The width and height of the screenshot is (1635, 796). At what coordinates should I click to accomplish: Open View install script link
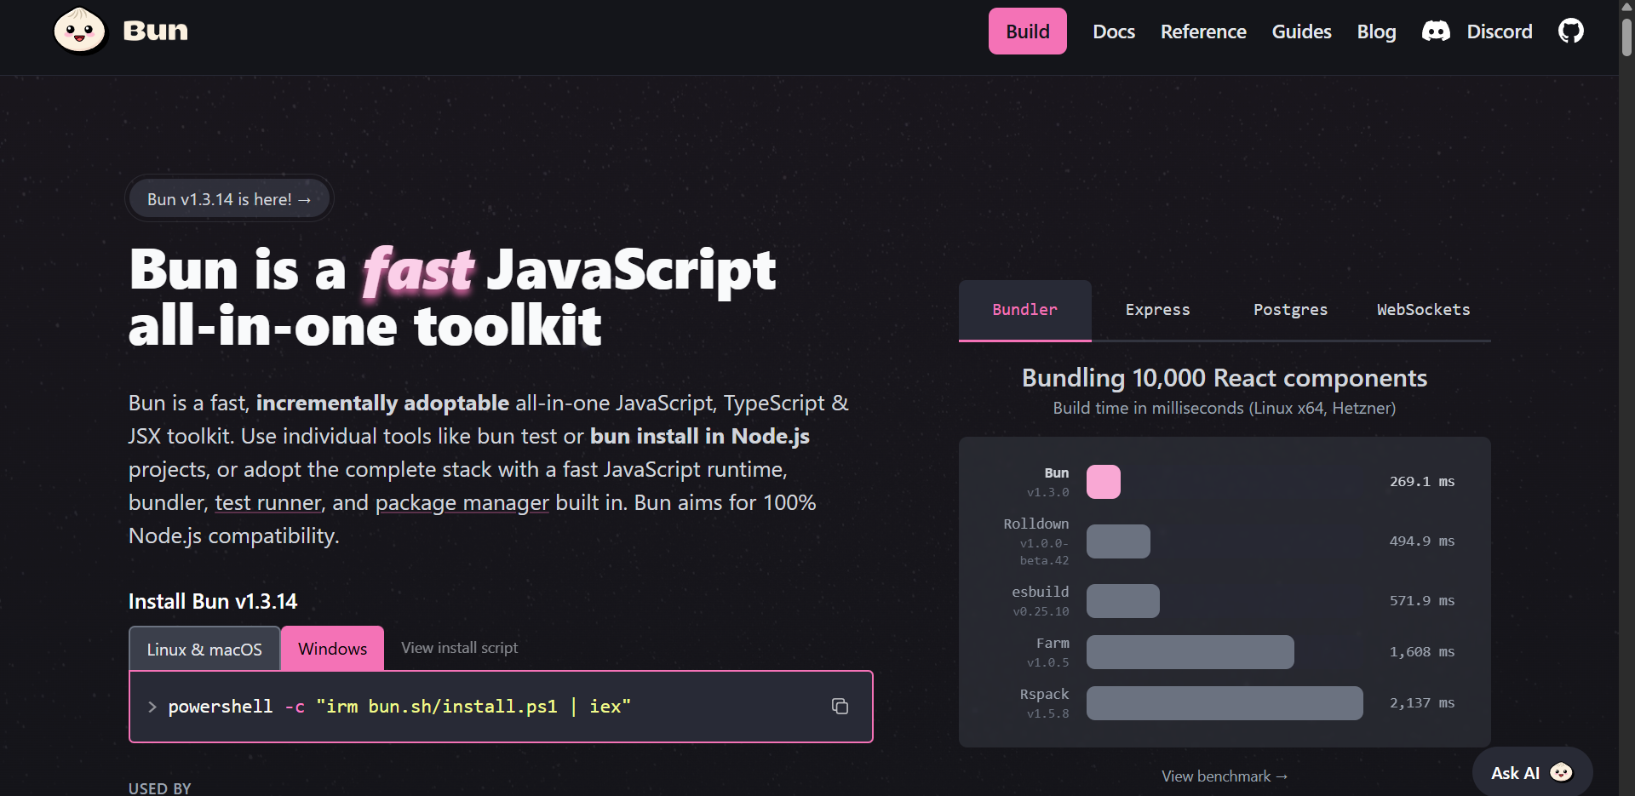tap(459, 648)
